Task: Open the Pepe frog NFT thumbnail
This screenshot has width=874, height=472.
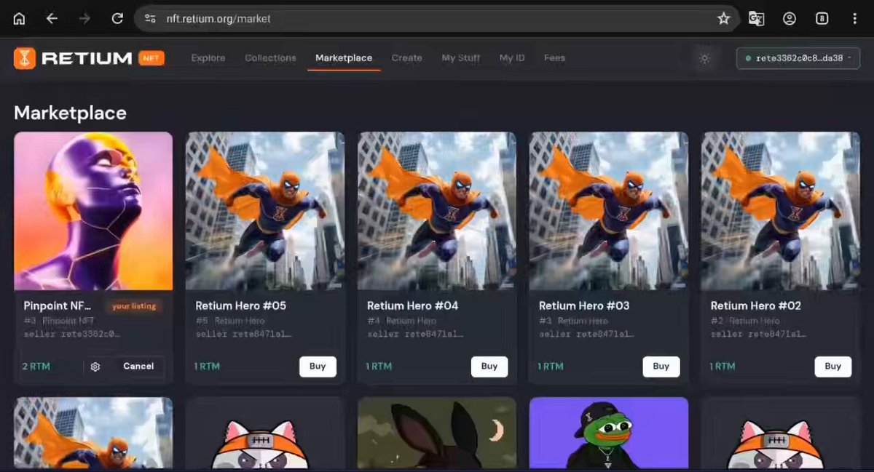Action: 609,433
